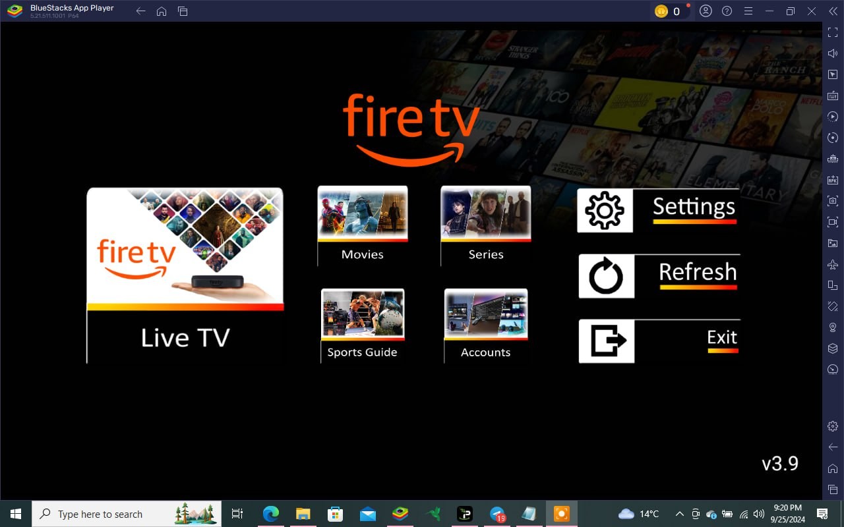Open the Settings gear icon tile
The height and width of the screenshot is (527, 844).
point(605,211)
